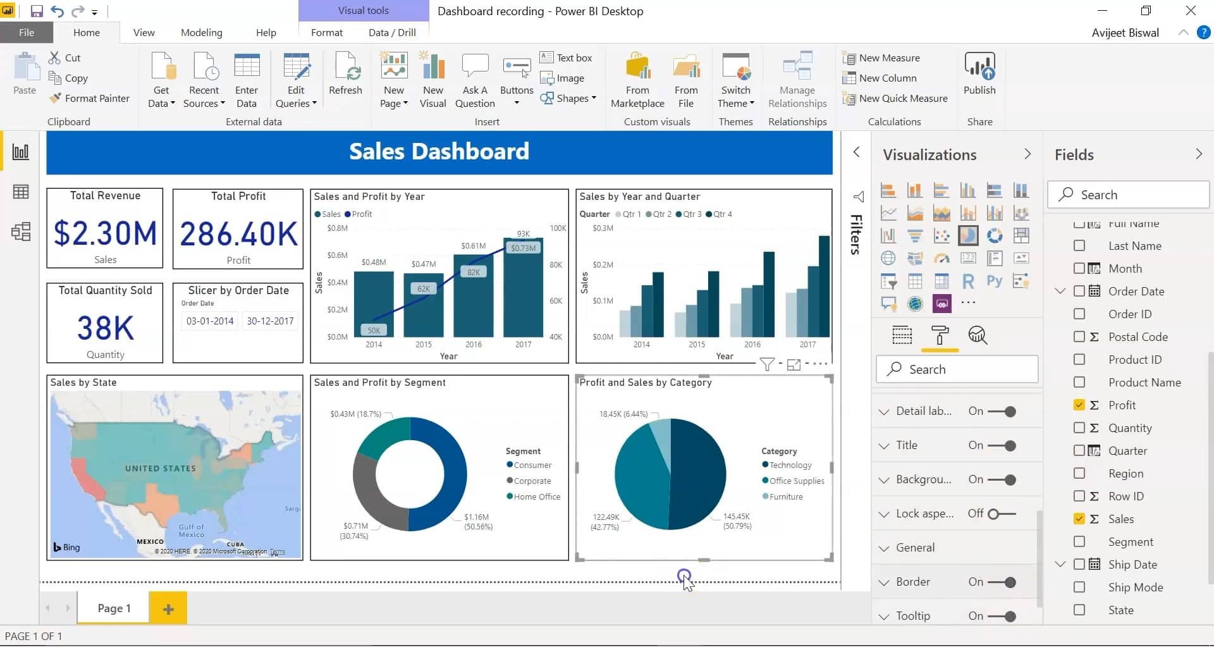Open Model view from the left sidebar

(21, 232)
